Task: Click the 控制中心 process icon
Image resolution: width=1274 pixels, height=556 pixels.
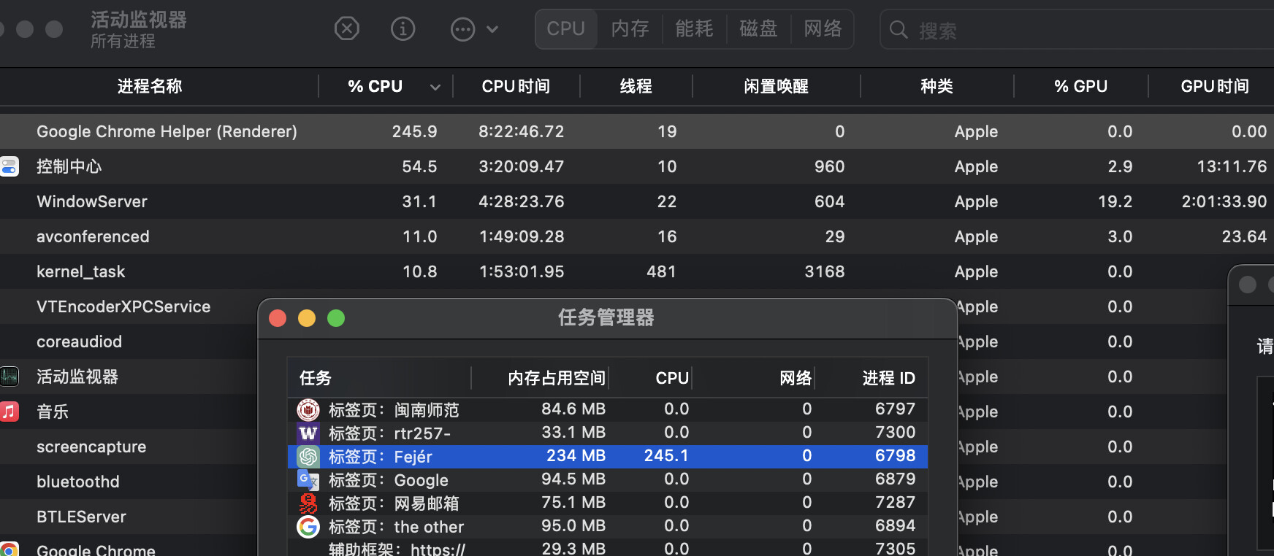Action: 9,166
